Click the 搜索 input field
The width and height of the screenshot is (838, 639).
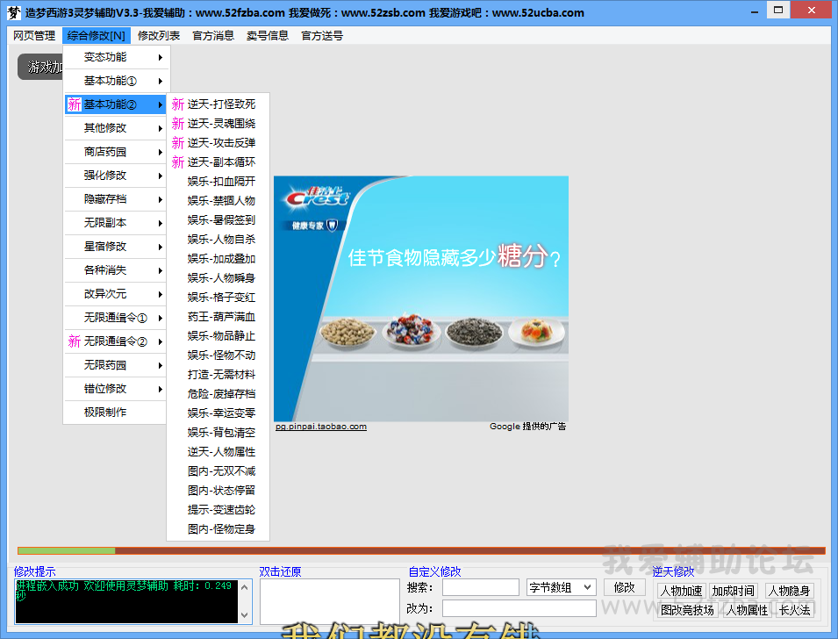(x=480, y=587)
